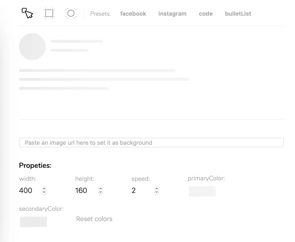
Task: Switch to the code preset
Action: pyautogui.click(x=206, y=14)
